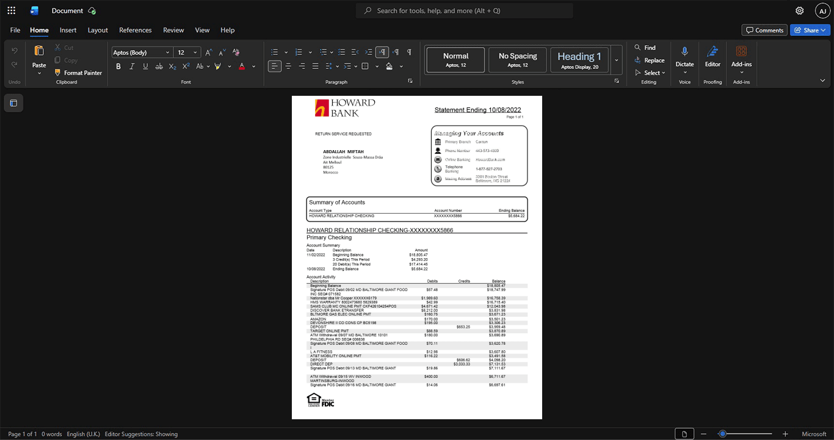Toggle bulleted list
Screen dimensions: 834x440
[x=275, y=52]
